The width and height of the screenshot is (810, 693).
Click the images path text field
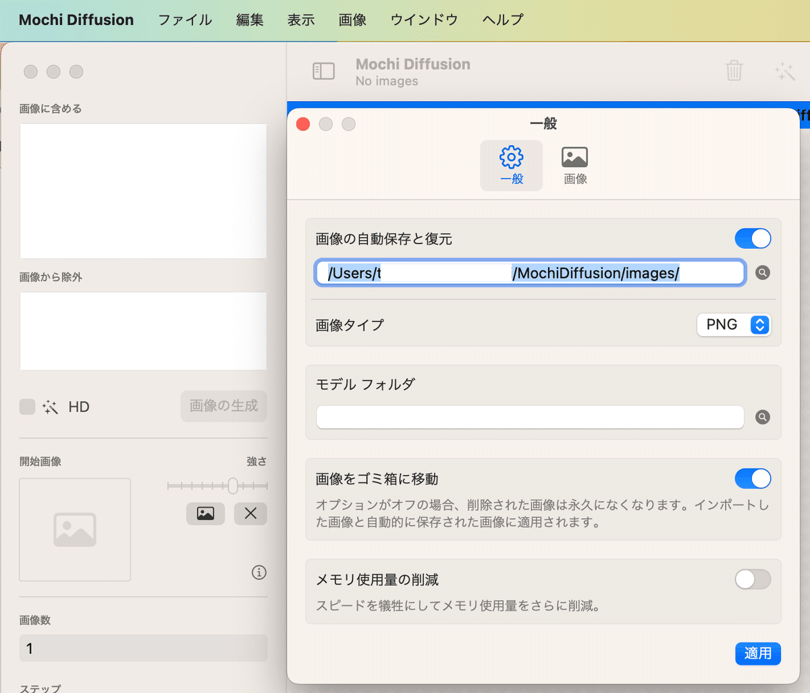coord(531,273)
